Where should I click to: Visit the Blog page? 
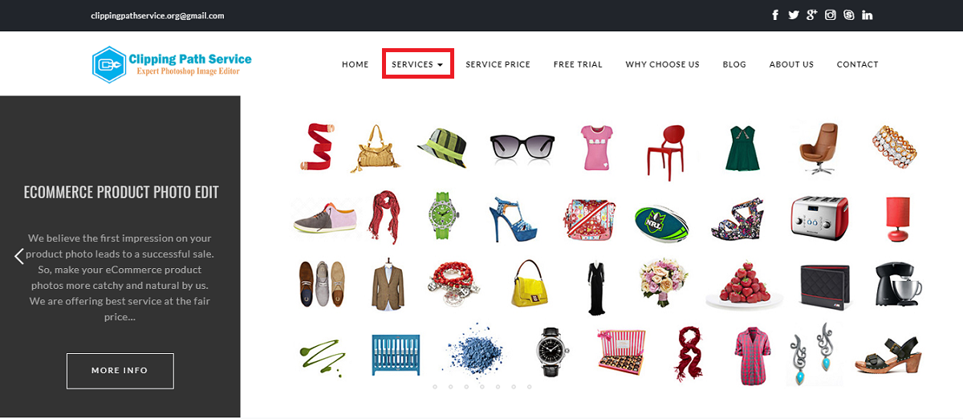pyautogui.click(x=734, y=64)
